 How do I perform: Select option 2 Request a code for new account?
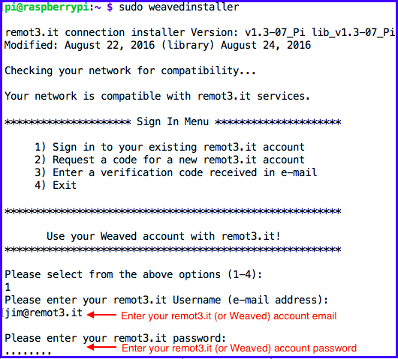170,160
